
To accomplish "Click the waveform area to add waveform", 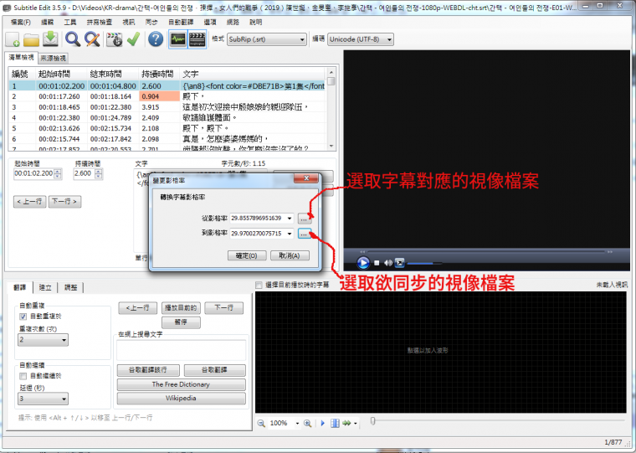I will [440, 352].
